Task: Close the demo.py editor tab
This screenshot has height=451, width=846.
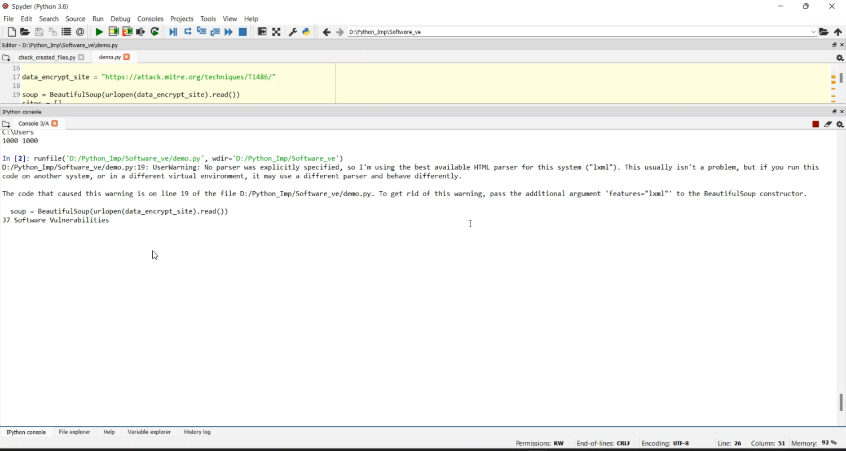Action: [127, 57]
